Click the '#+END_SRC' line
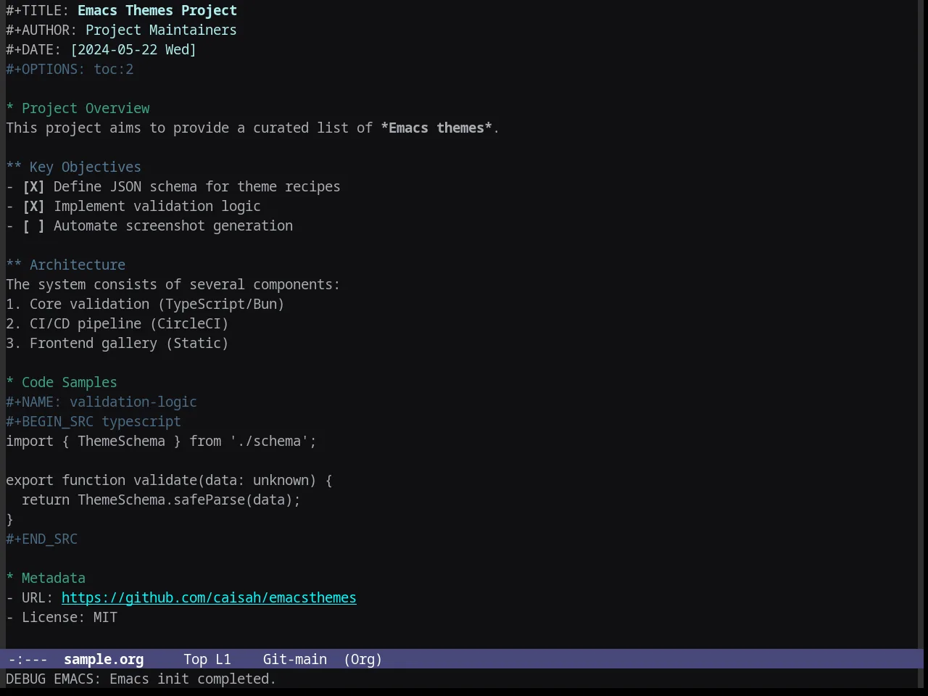Viewport: 928px width, 696px height. click(x=41, y=539)
